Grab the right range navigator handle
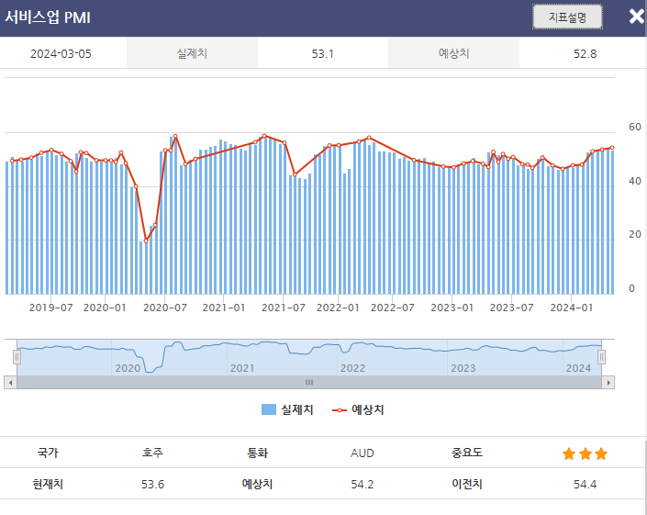This screenshot has height=515, width=647. pyautogui.click(x=602, y=357)
